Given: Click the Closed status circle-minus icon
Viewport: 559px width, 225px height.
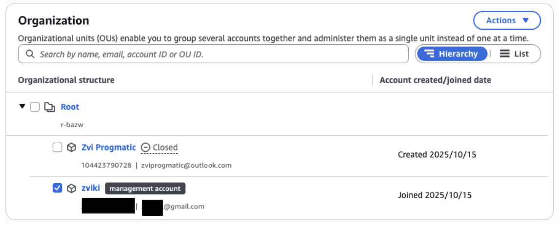Looking at the screenshot, I should [145, 148].
